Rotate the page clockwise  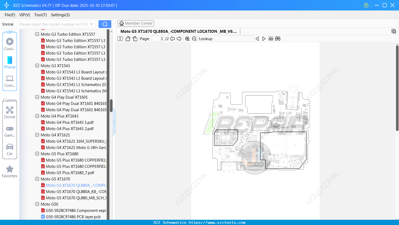(135, 39)
